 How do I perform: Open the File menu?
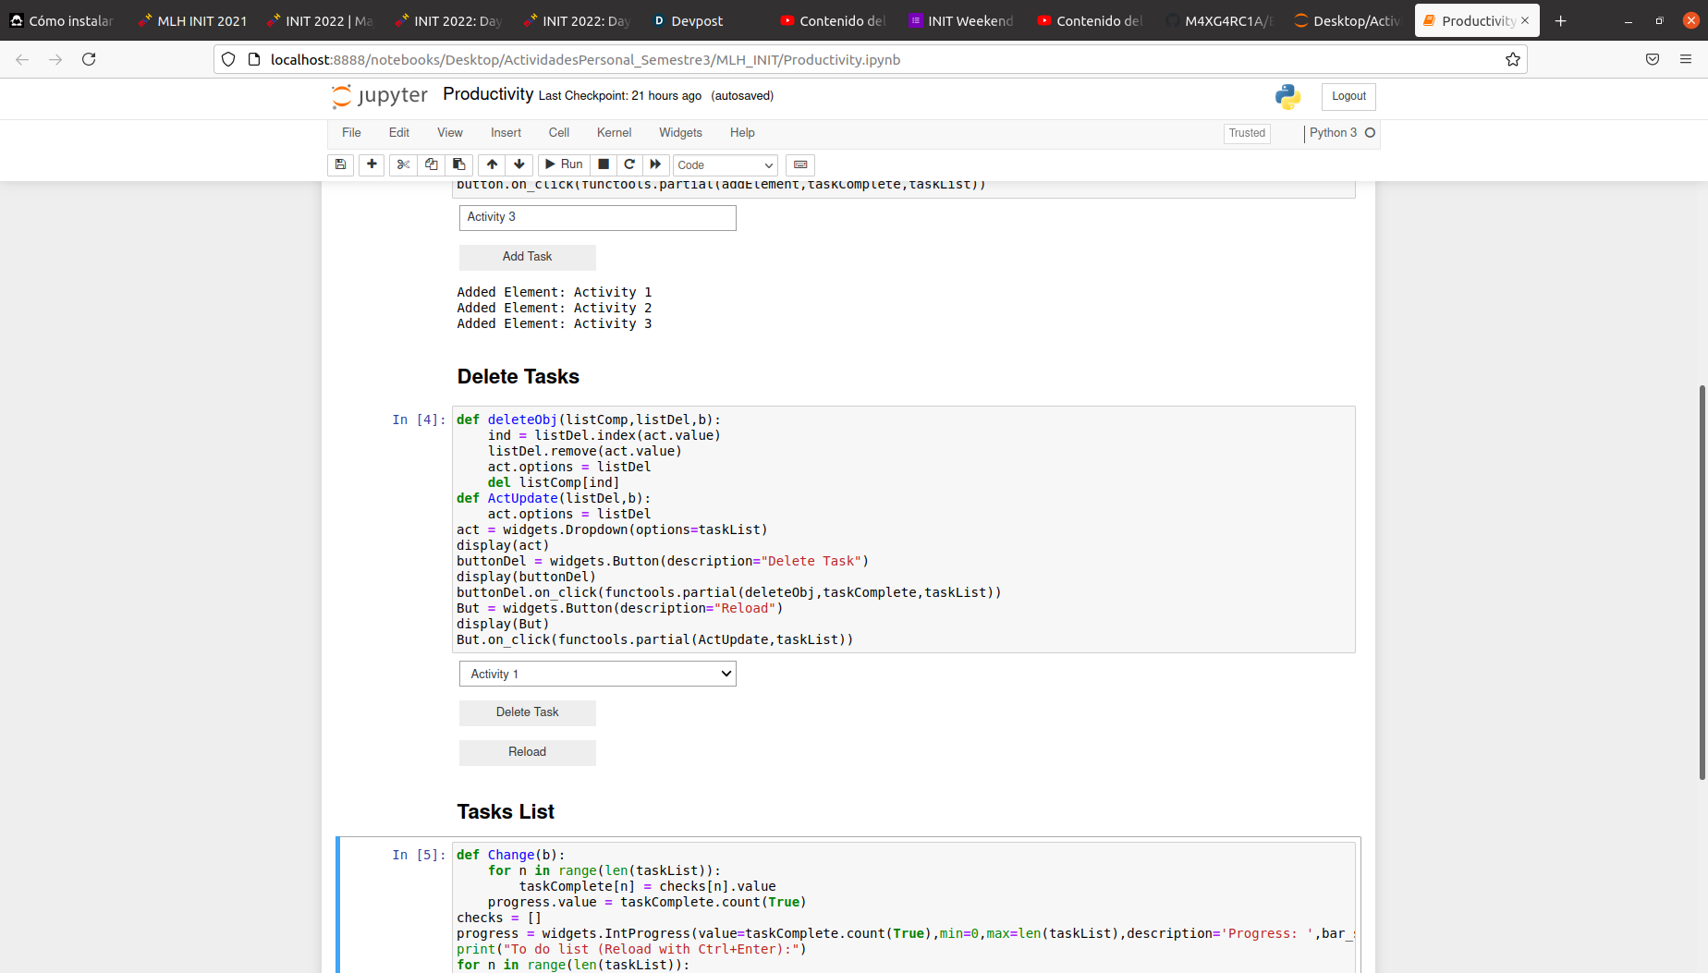tap(351, 133)
